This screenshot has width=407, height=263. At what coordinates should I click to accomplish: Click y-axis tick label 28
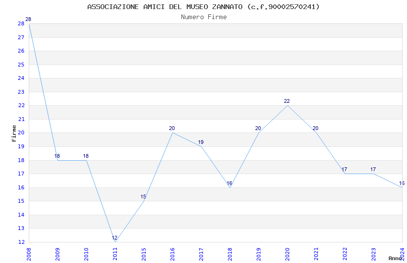tap(21, 23)
